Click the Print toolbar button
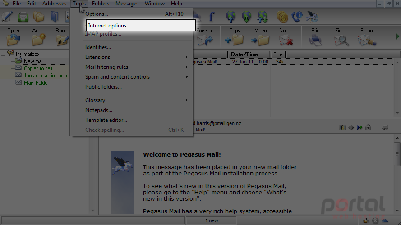 point(316,37)
